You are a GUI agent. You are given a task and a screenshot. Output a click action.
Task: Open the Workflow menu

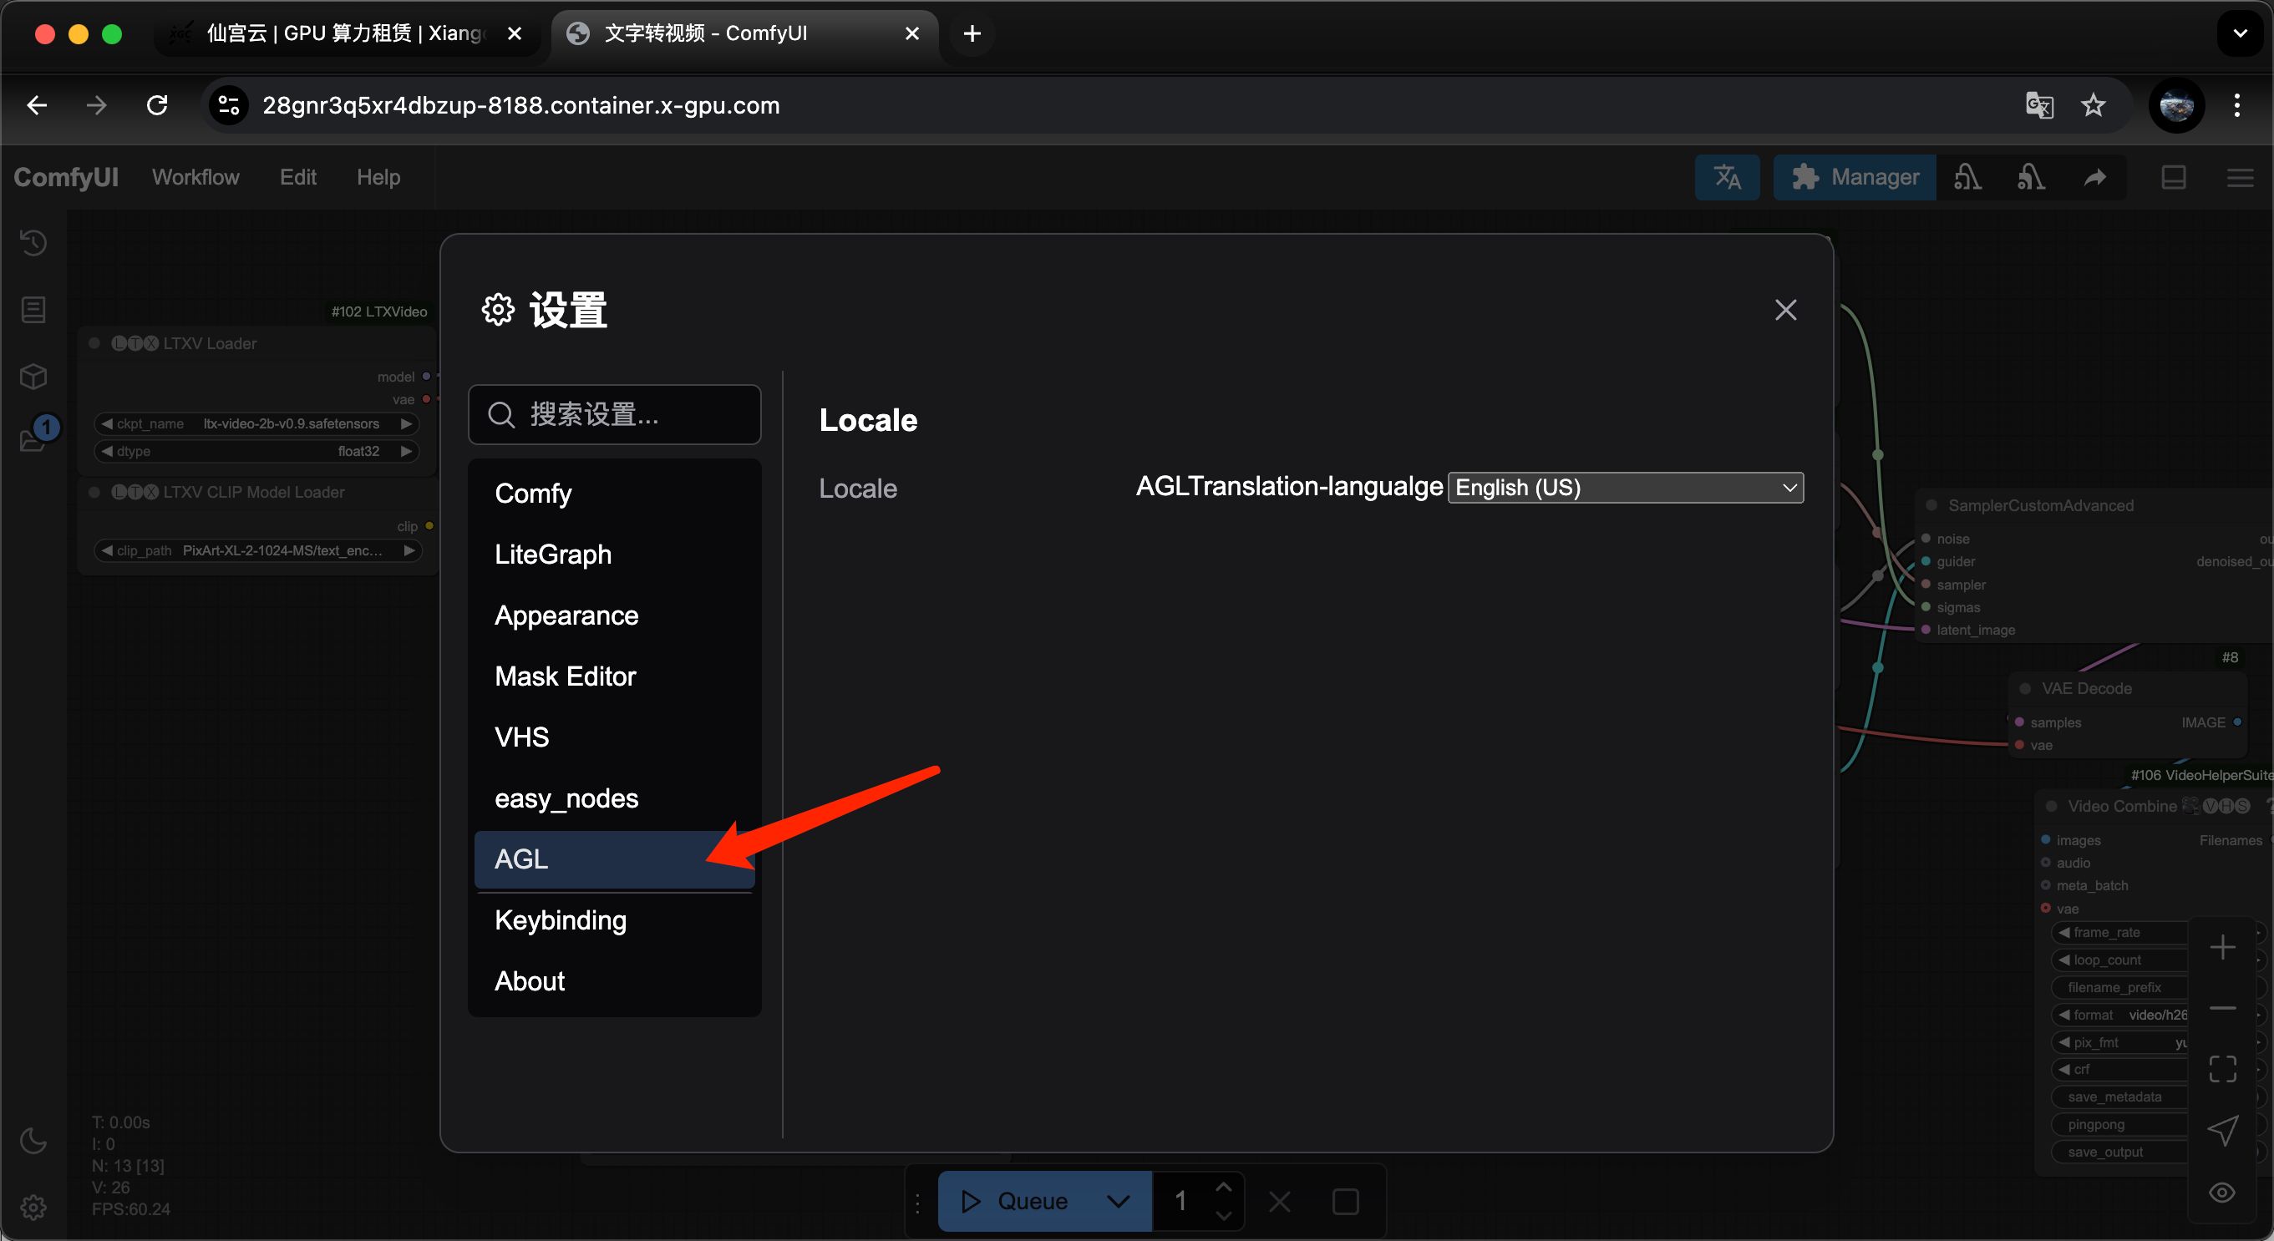click(195, 177)
